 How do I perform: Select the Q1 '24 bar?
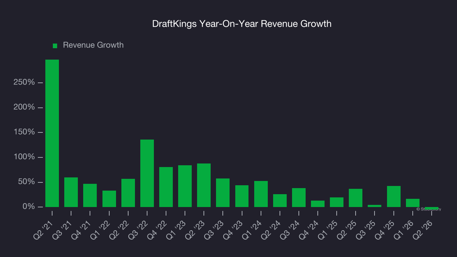click(261, 194)
